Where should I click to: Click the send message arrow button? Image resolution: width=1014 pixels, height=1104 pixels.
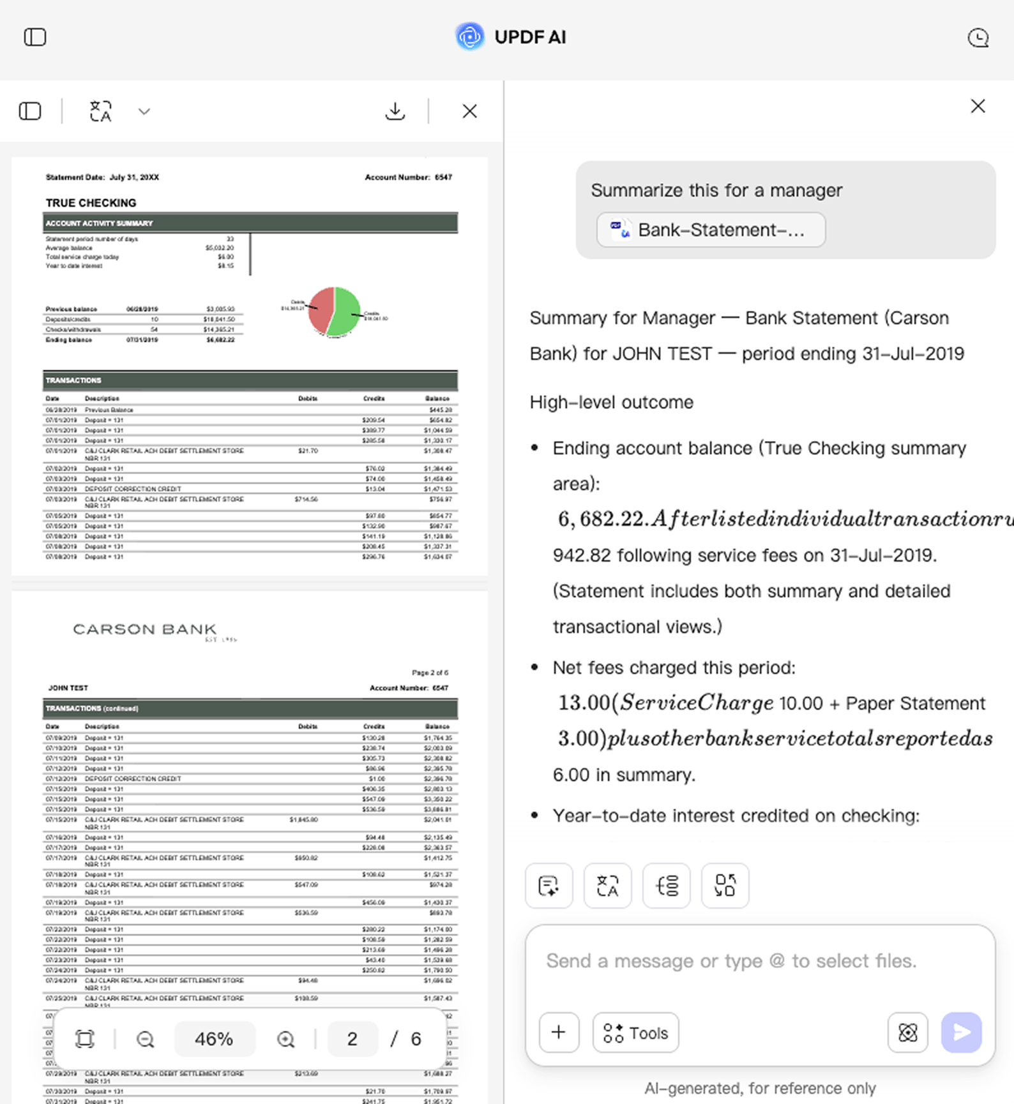point(962,1032)
